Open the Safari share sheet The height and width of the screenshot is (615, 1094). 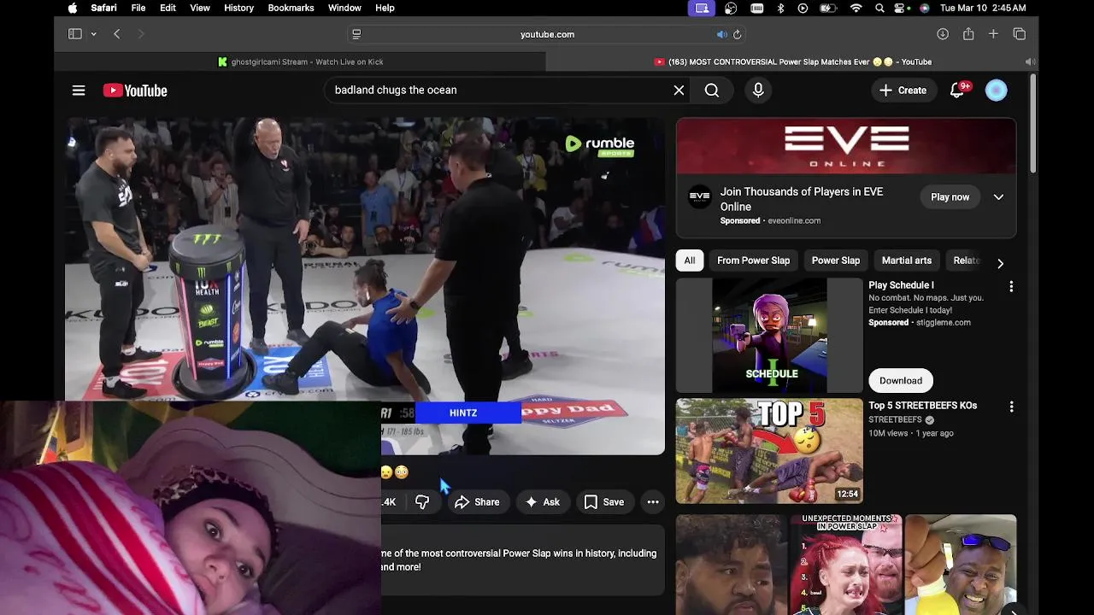click(x=968, y=34)
